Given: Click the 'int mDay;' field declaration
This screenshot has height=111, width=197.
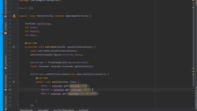Looking at the screenshot, I should click(31, 35).
